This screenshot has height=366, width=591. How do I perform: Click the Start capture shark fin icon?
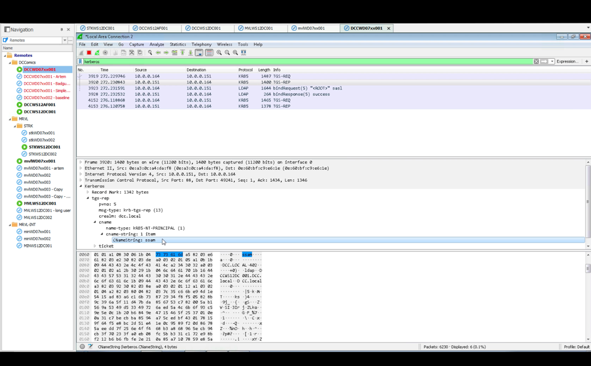coord(81,53)
